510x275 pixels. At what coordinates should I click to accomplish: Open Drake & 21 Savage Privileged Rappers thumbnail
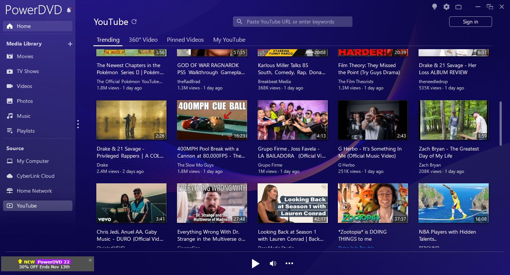[x=131, y=120]
